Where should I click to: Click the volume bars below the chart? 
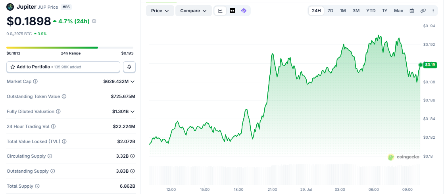coord(284,175)
